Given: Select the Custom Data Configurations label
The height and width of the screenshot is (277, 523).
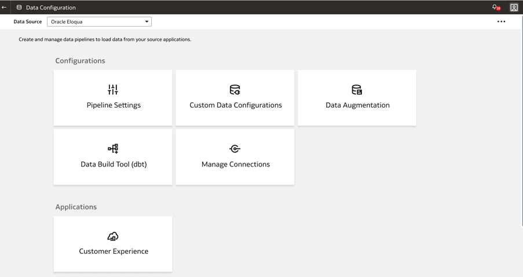Looking at the screenshot, I should [x=236, y=105].
